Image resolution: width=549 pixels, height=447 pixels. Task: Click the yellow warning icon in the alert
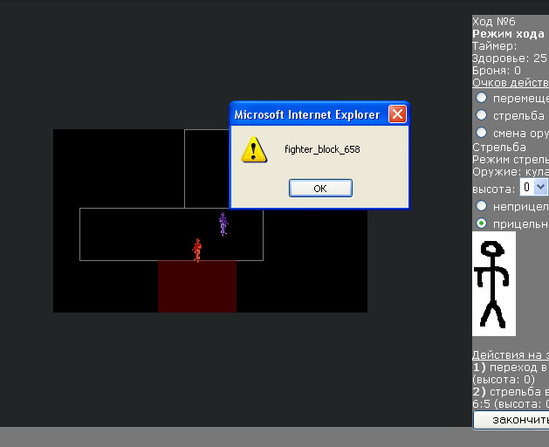254,149
